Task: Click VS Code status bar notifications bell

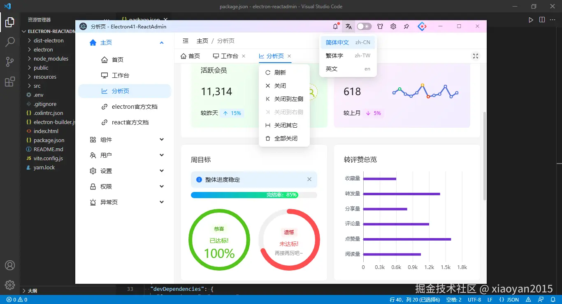Action: point(553,299)
